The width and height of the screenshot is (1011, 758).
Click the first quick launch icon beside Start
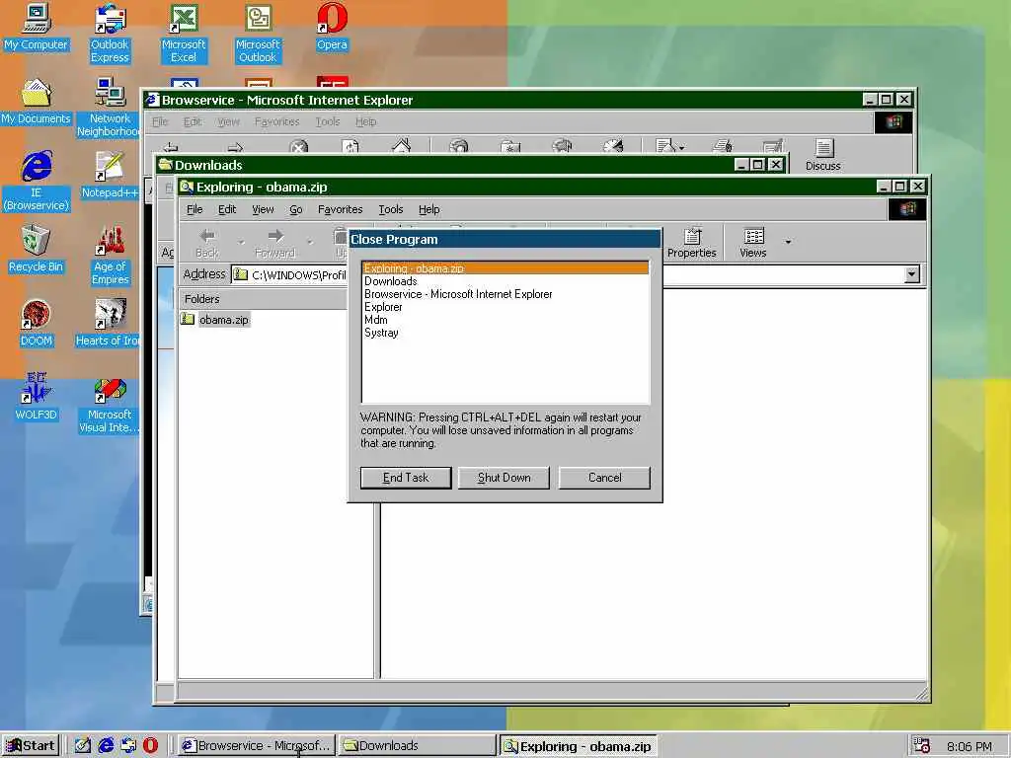pos(82,745)
